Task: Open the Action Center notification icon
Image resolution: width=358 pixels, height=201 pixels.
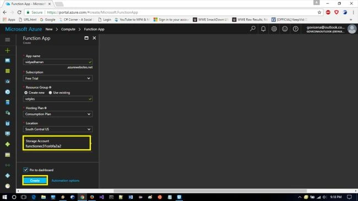Action: point(349,197)
